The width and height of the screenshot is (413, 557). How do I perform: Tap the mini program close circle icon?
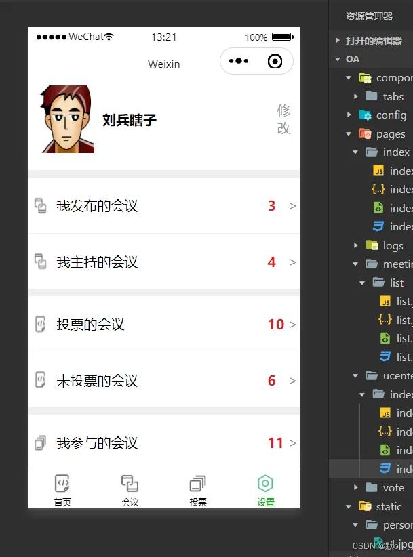point(275,61)
